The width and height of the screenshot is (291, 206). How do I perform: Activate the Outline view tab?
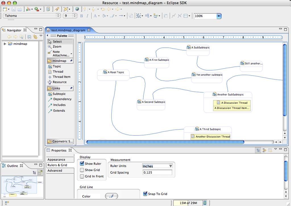[13, 166]
